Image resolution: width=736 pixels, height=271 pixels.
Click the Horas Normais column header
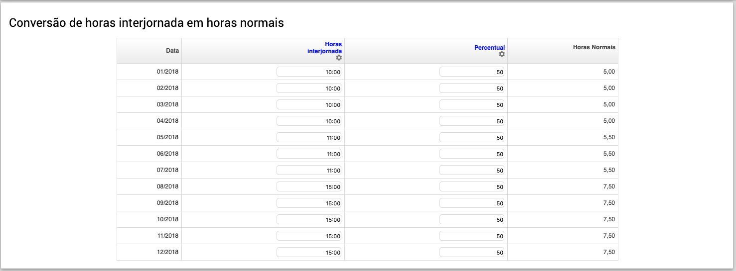tap(594, 47)
